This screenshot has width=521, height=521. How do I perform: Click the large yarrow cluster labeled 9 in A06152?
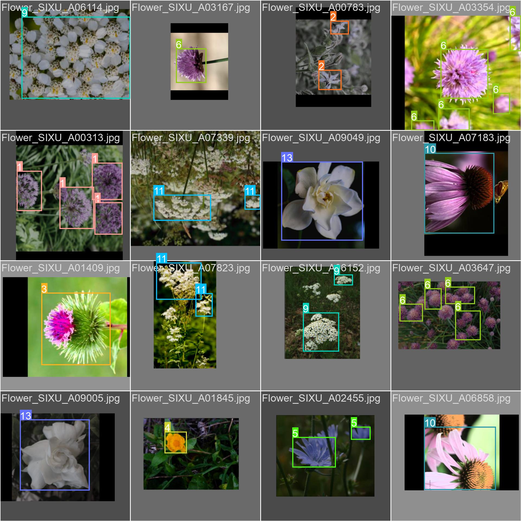click(321, 332)
